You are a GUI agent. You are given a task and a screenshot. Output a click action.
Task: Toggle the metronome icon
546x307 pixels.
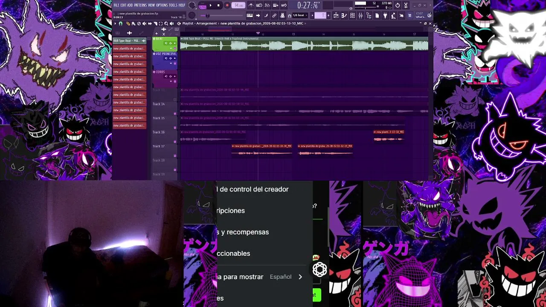(x=251, y=6)
